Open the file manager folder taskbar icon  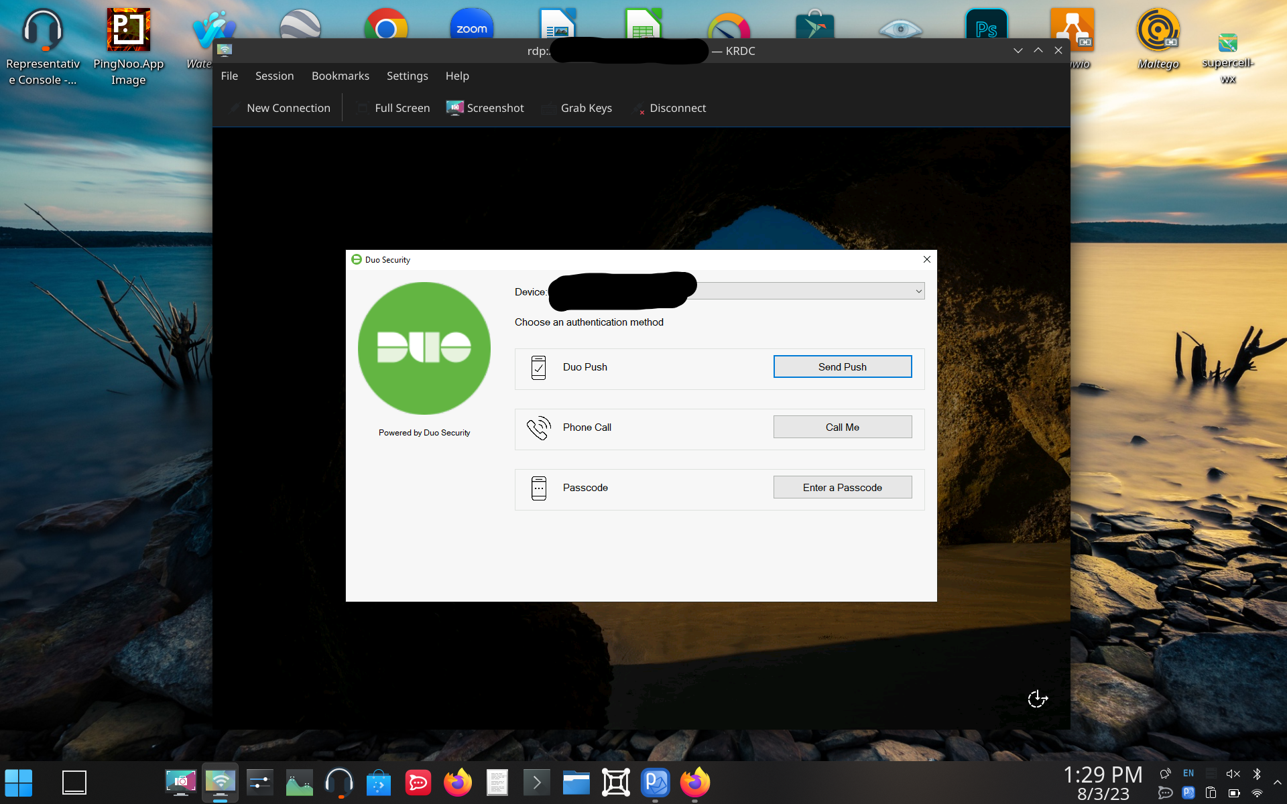[576, 782]
